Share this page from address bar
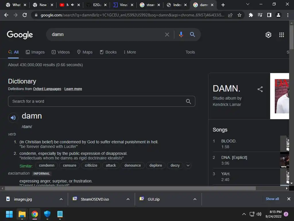Image resolution: width=294 pixels, height=221 pixels. pyautogui.click(x=230, y=15)
